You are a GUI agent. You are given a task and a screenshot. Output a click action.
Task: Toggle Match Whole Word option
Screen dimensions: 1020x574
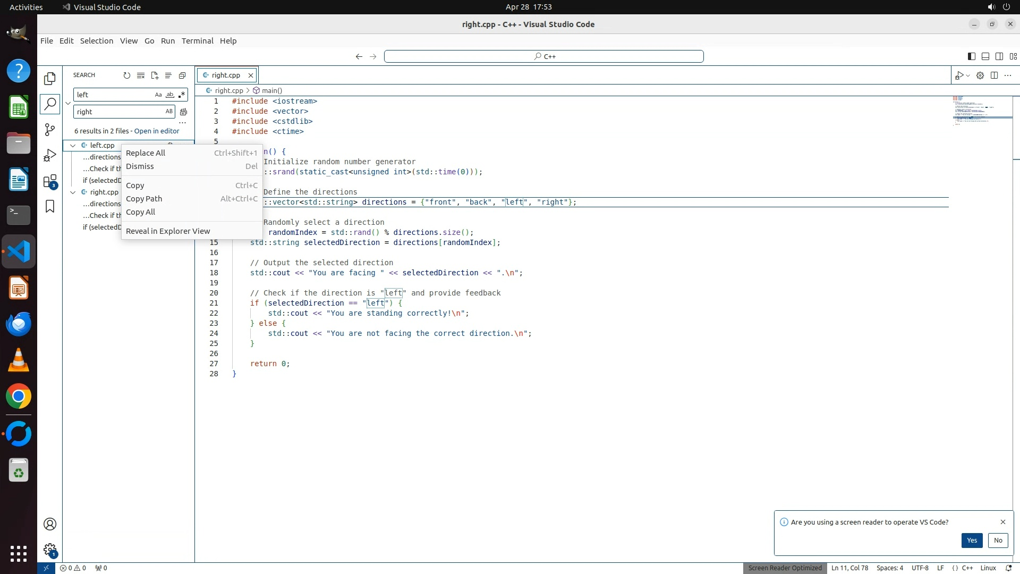[x=170, y=95]
